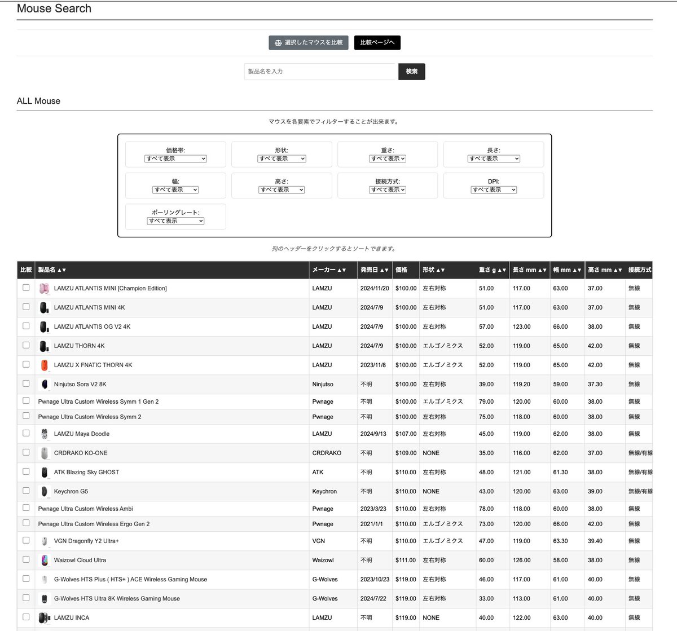Click Pwnage Ultra Custom Wireless Ergo Gen 2
This screenshot has width=677, height=631.
tap(94, 524)
